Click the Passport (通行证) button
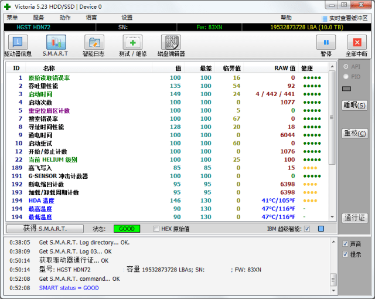This screenshot has height=299, width=375. 354,218
